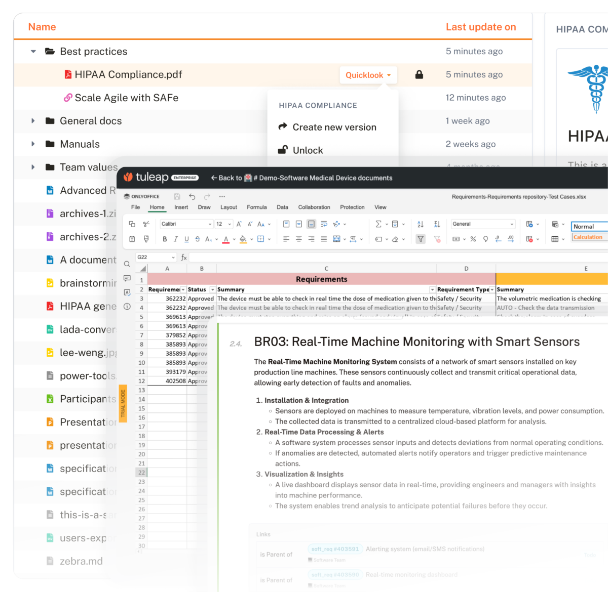Sort ascending A to Z

pyautogui.click(x=421, y=224)
